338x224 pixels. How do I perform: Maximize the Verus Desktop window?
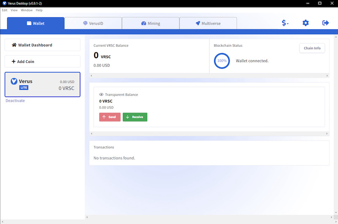point(320,3)
